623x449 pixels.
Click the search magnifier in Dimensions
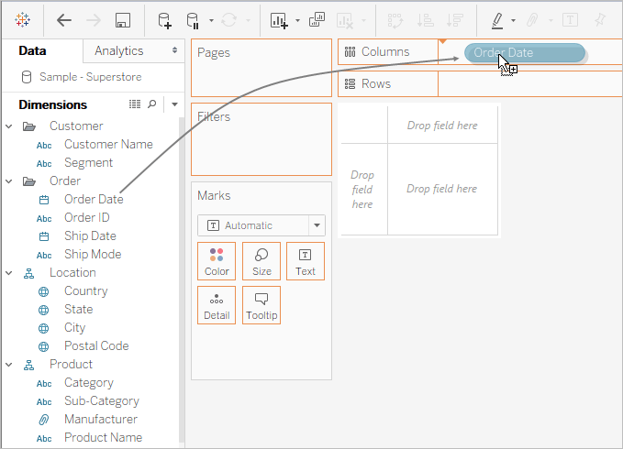pyautogui.click(x=152, y=104)
